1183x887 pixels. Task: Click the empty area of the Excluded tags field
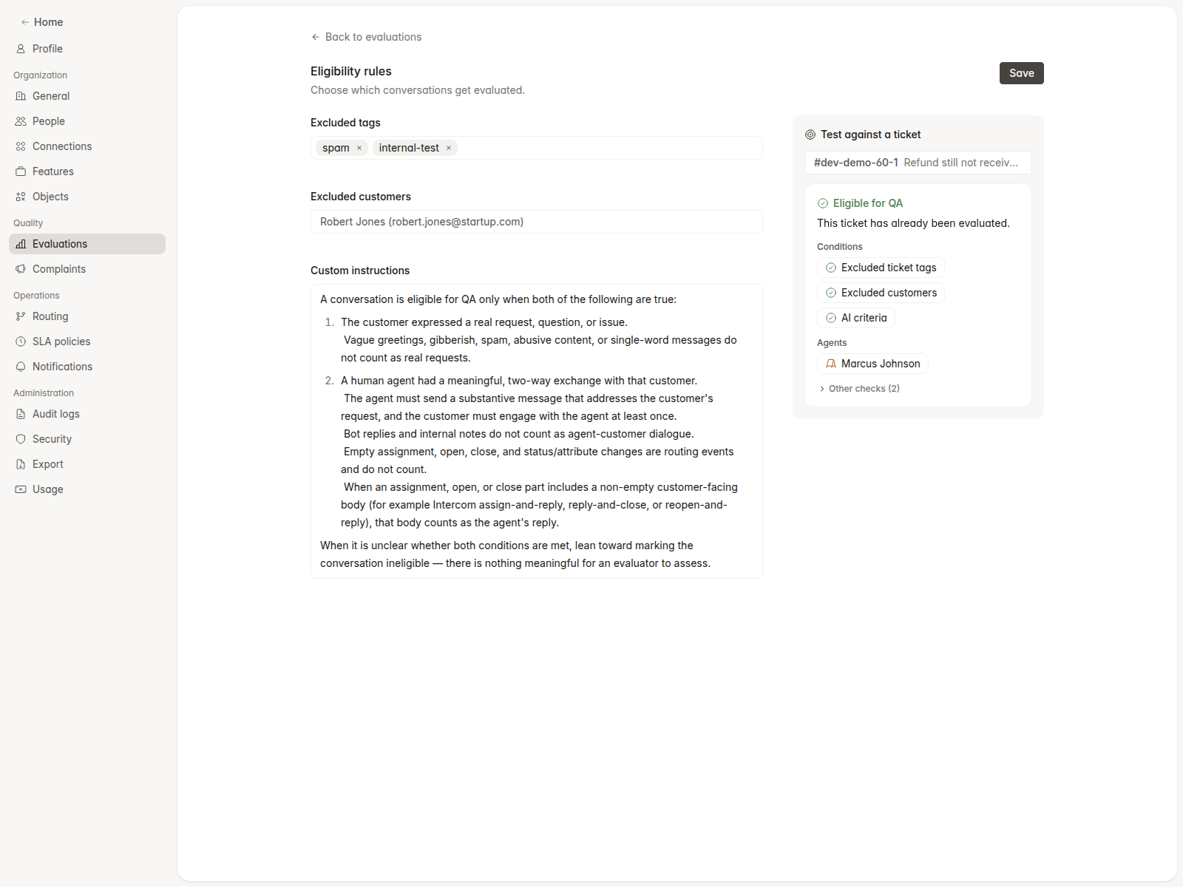[x=610, y=148]
